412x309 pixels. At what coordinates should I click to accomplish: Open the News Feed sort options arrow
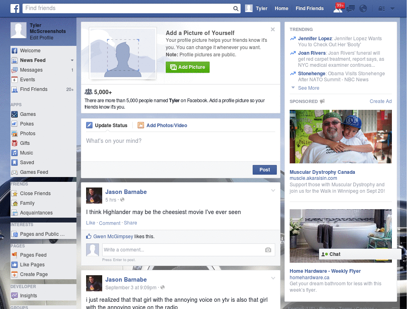click(72, 60)
